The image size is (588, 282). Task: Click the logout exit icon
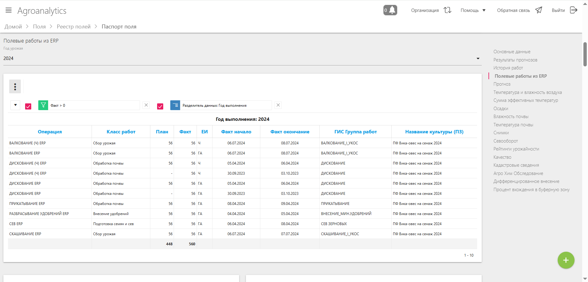574,10
